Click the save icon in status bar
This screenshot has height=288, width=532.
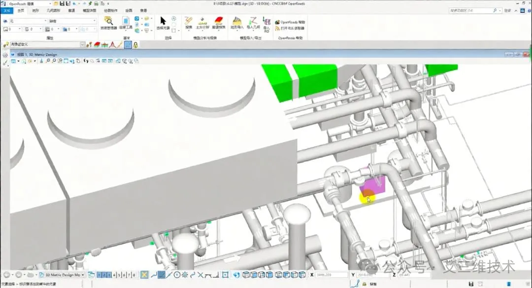coord(471,284)
